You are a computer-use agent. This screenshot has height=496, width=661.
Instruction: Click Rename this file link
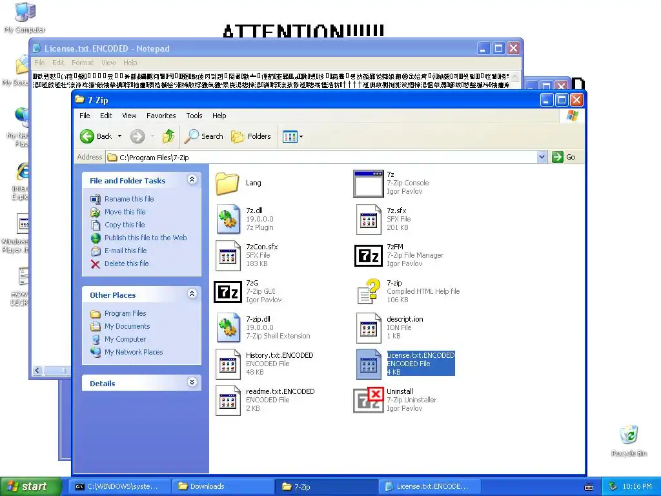tap(129, 199)
